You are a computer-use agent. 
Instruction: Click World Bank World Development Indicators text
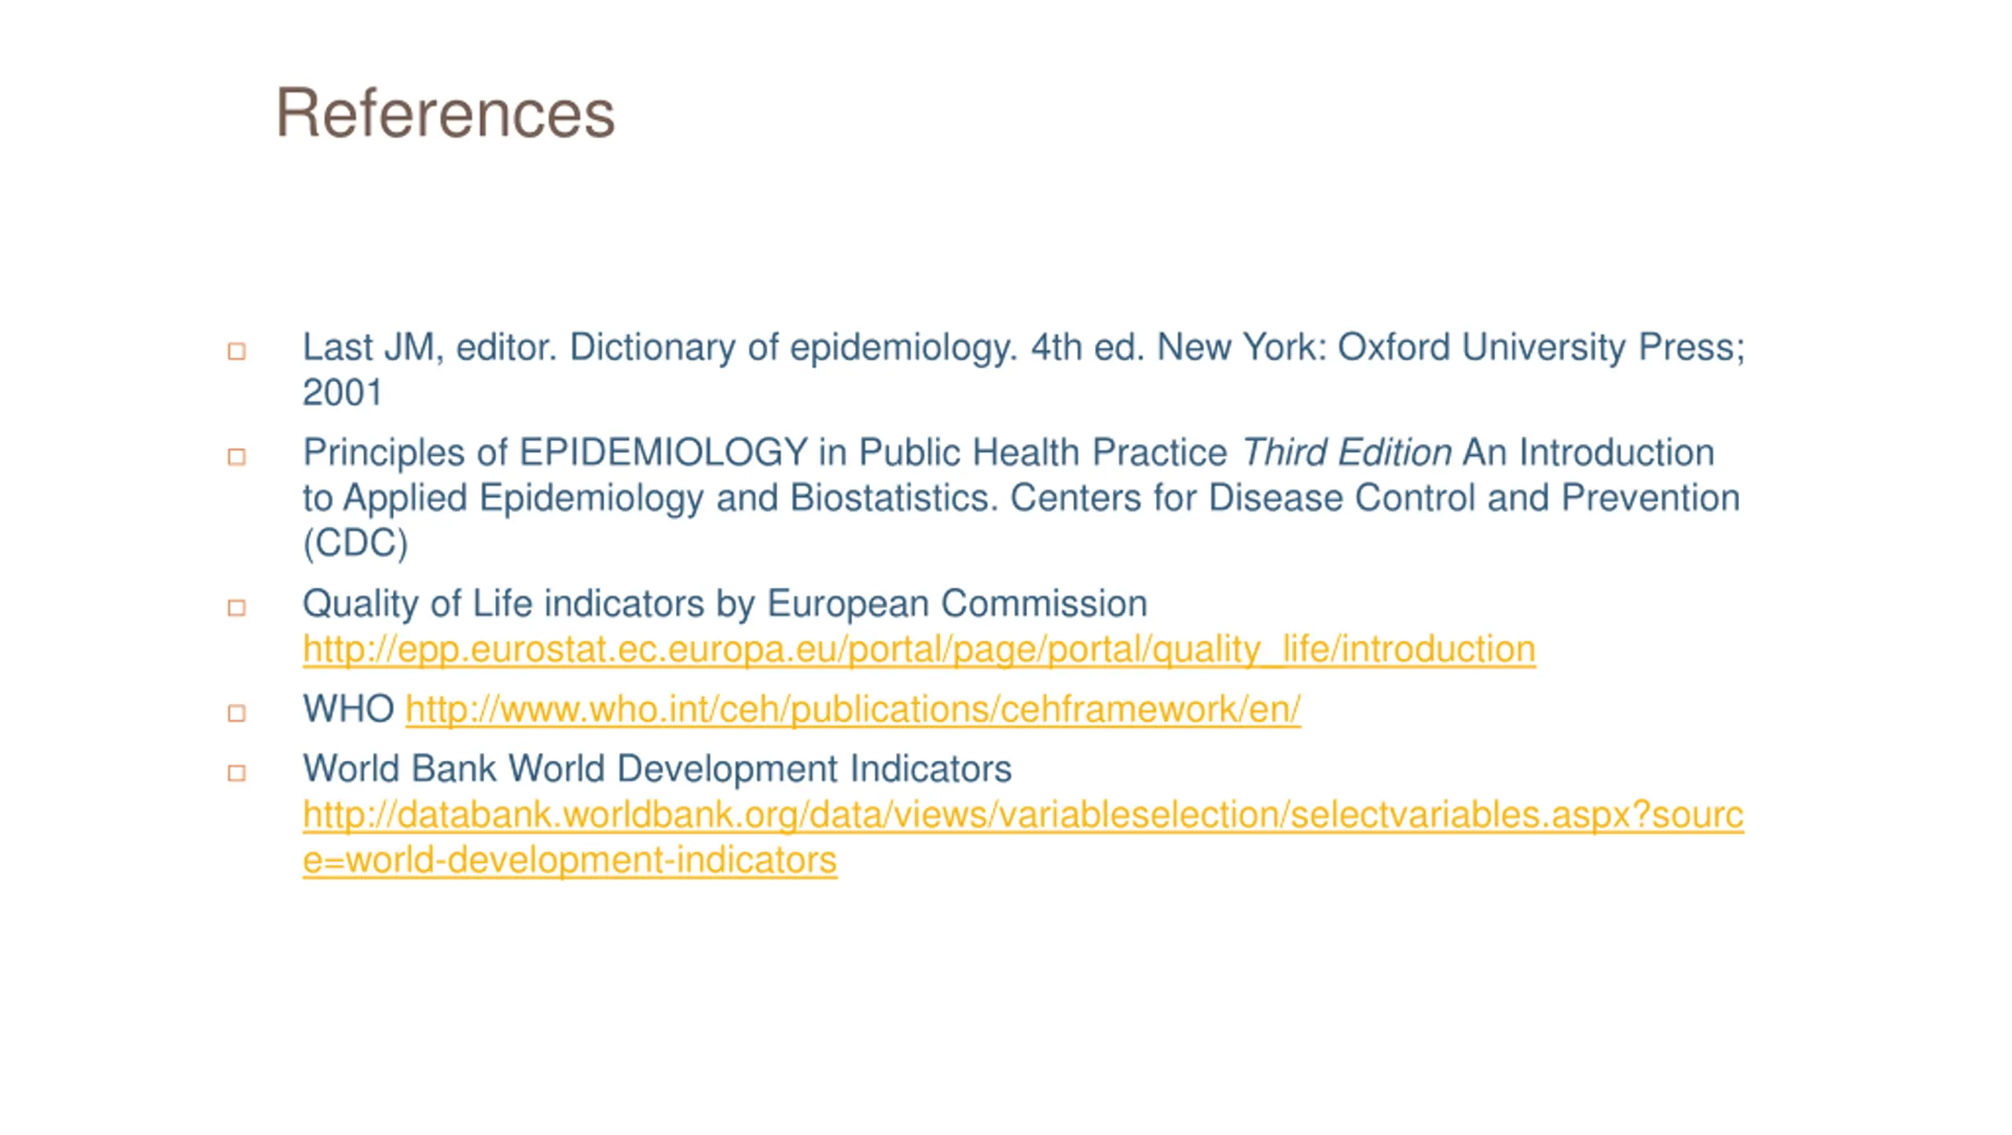coord(657,768)
